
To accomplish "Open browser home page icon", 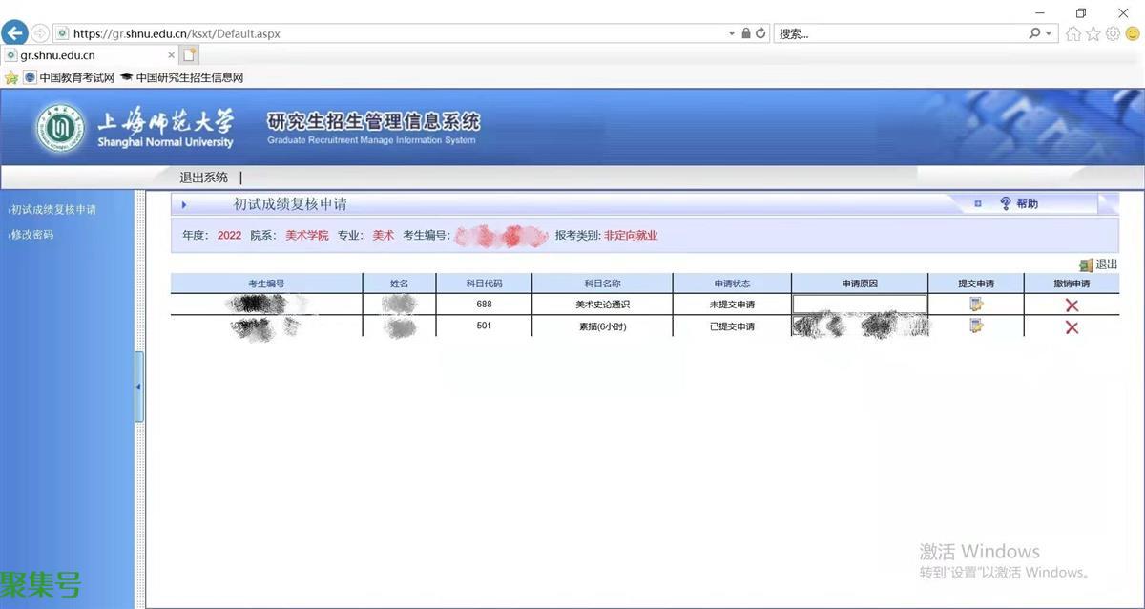I will 1073,33.
